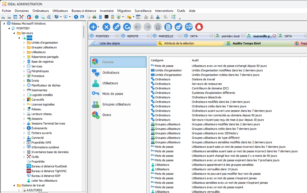The height and width of the screenshot is (193, 307).
Task: Click the speech bubble toolbar icon
Action: (x=82, y=17)
